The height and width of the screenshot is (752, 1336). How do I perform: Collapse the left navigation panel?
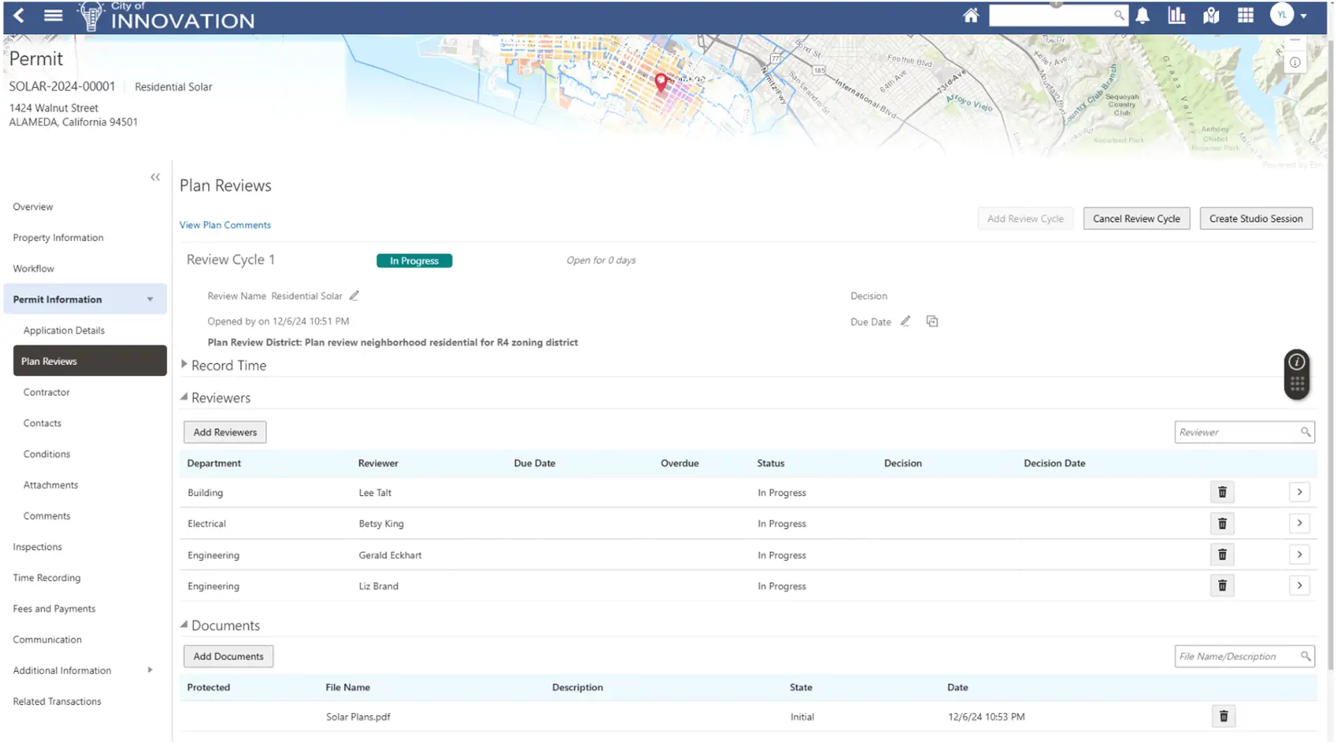pos(155,178)
